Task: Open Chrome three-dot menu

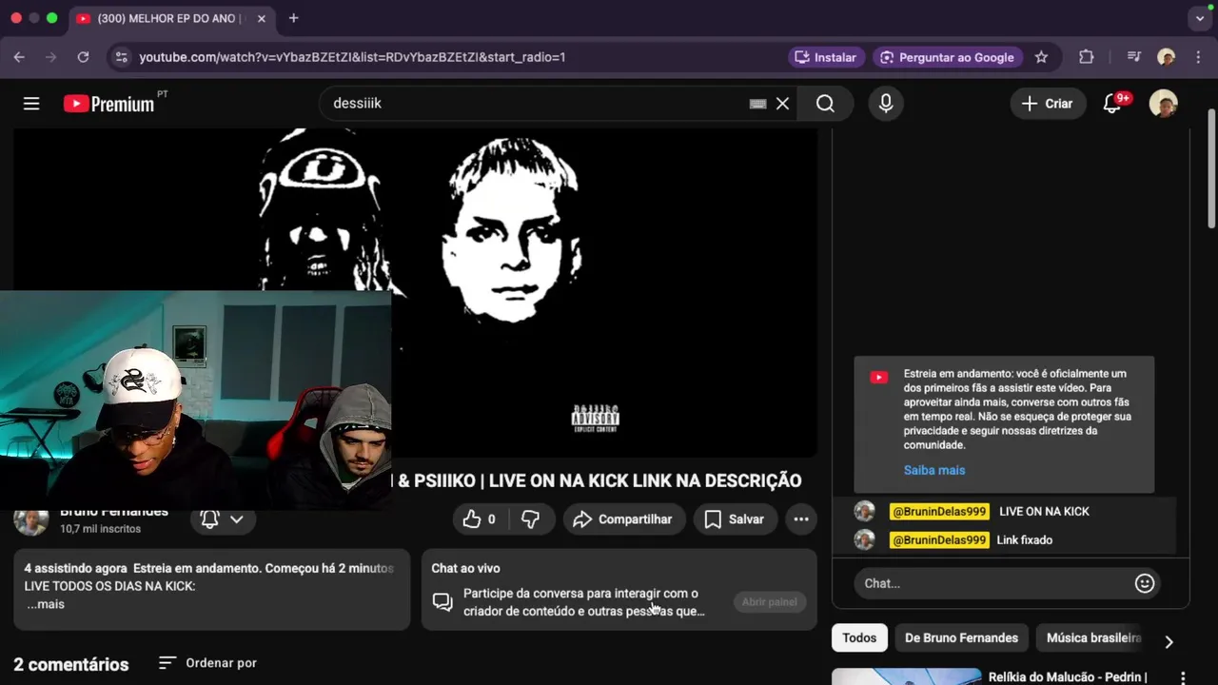Action: pos(1197,57)
